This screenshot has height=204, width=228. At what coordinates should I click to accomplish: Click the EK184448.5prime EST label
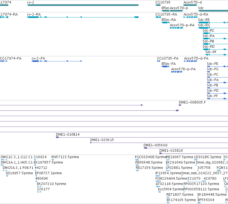point(212,195)
